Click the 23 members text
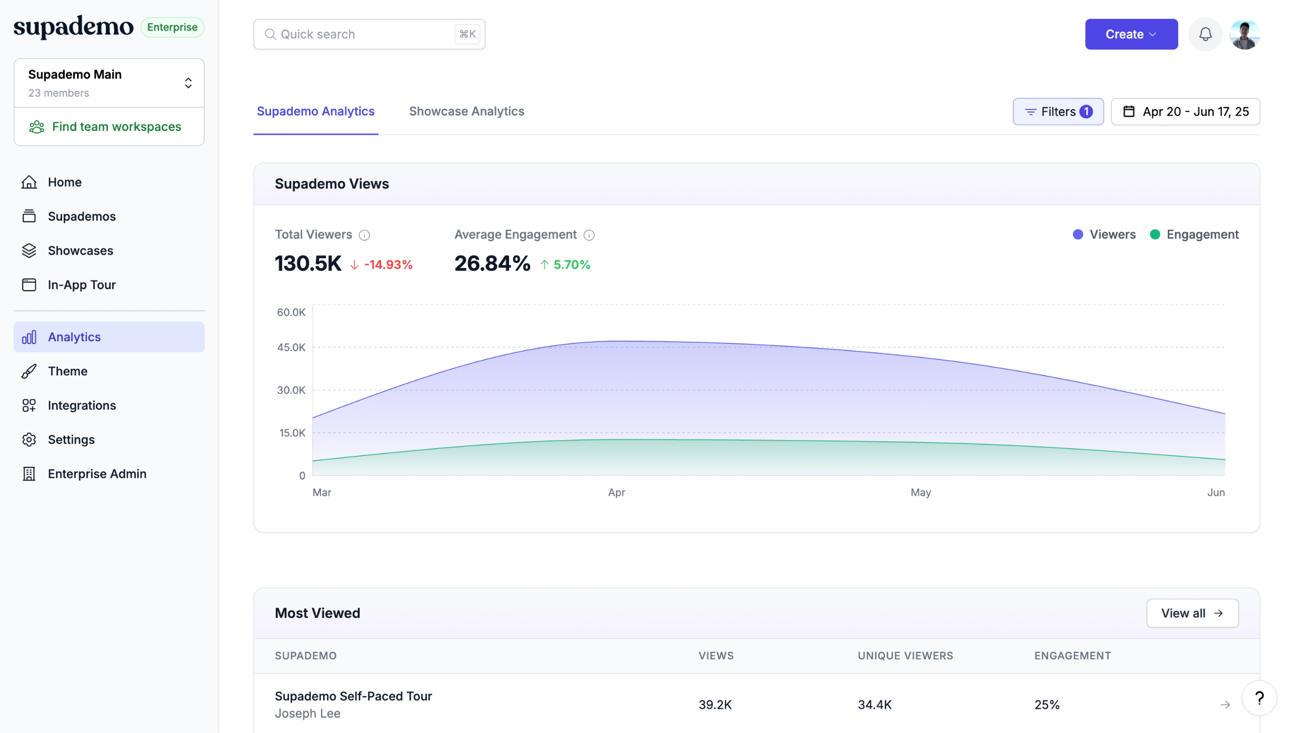Screen dimensions: 1295x733 (58, 93)
